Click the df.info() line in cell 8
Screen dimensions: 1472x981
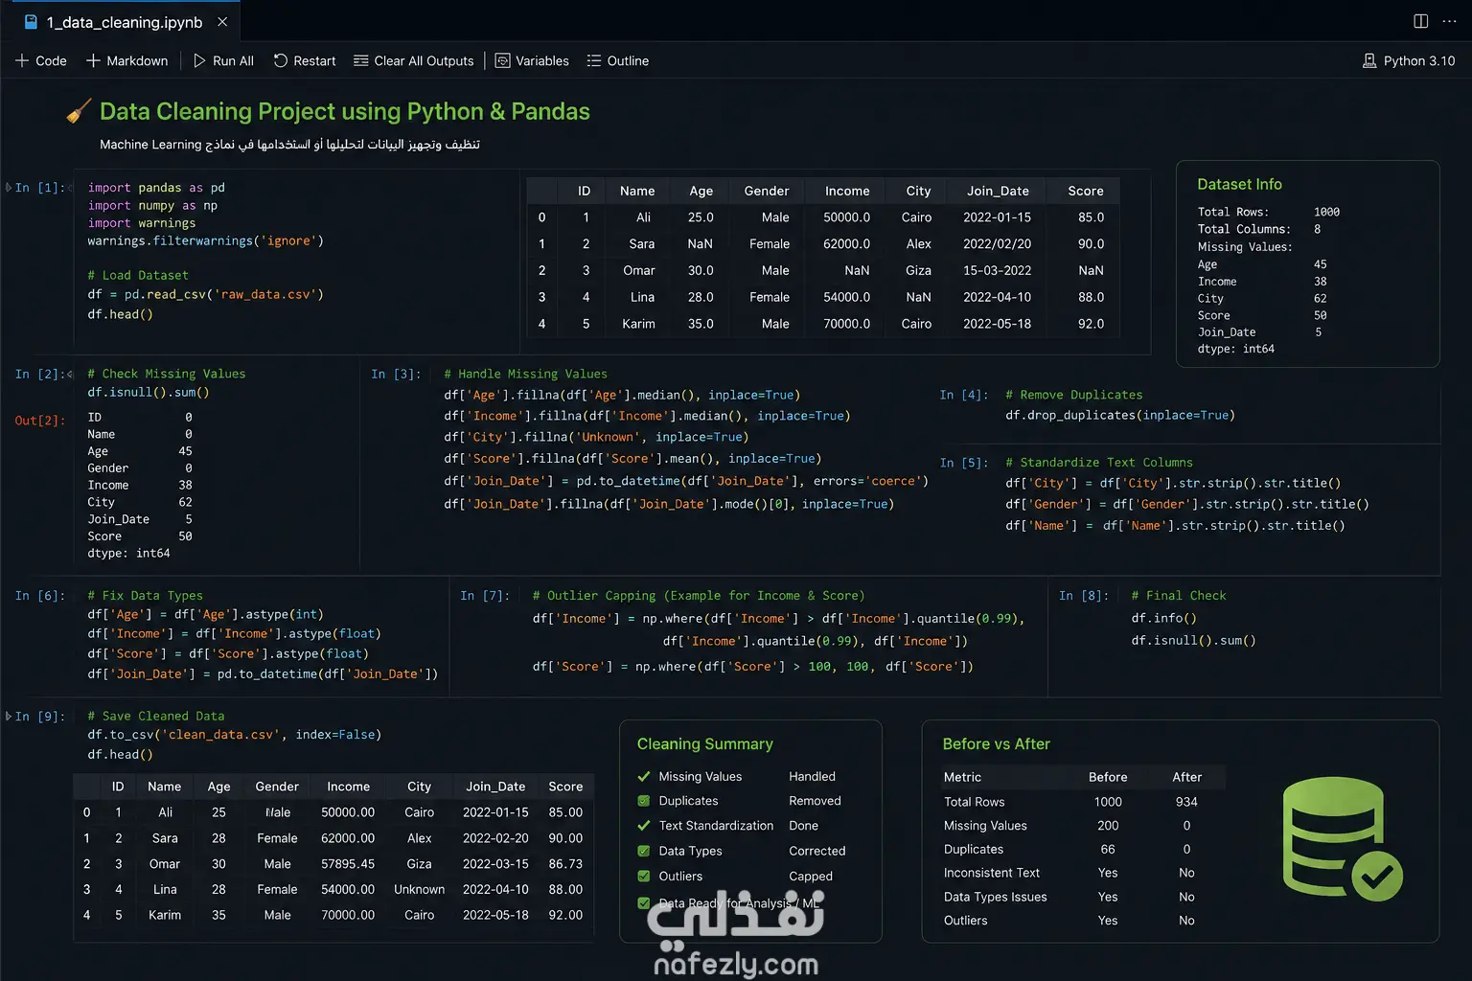tap(1163, 618)
